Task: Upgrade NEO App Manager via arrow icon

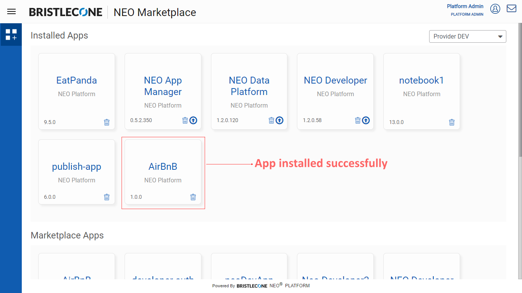Action: tap(193, 120)
